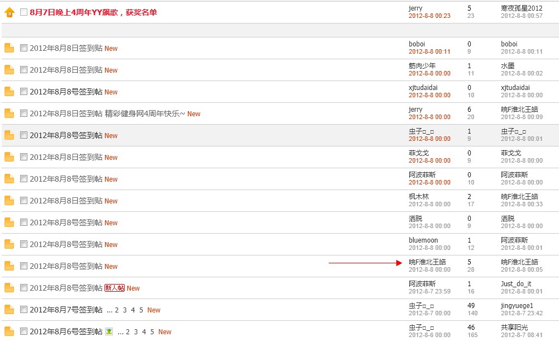Tick checkbox in boboi's 签到贴 row
The height and width of the screenshot is (341, 559).
[x=23, y=48]
